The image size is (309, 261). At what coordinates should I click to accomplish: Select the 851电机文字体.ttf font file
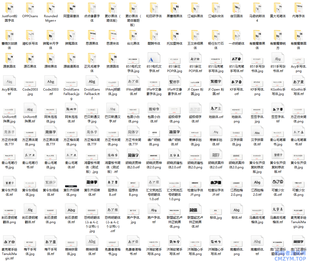(154, 58)
